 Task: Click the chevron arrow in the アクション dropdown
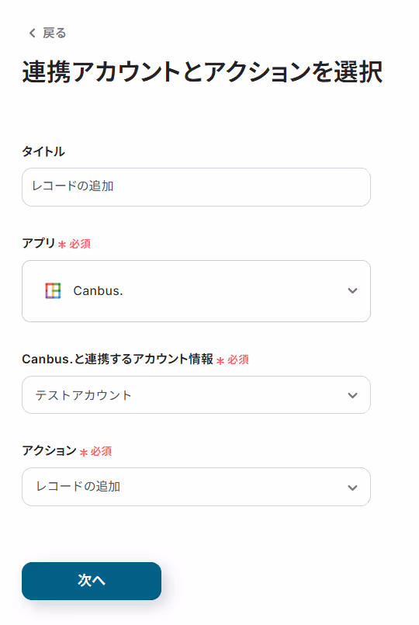(352, 488)
